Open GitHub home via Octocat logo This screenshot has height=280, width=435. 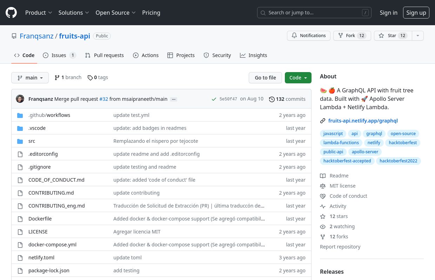coord(11,13)
